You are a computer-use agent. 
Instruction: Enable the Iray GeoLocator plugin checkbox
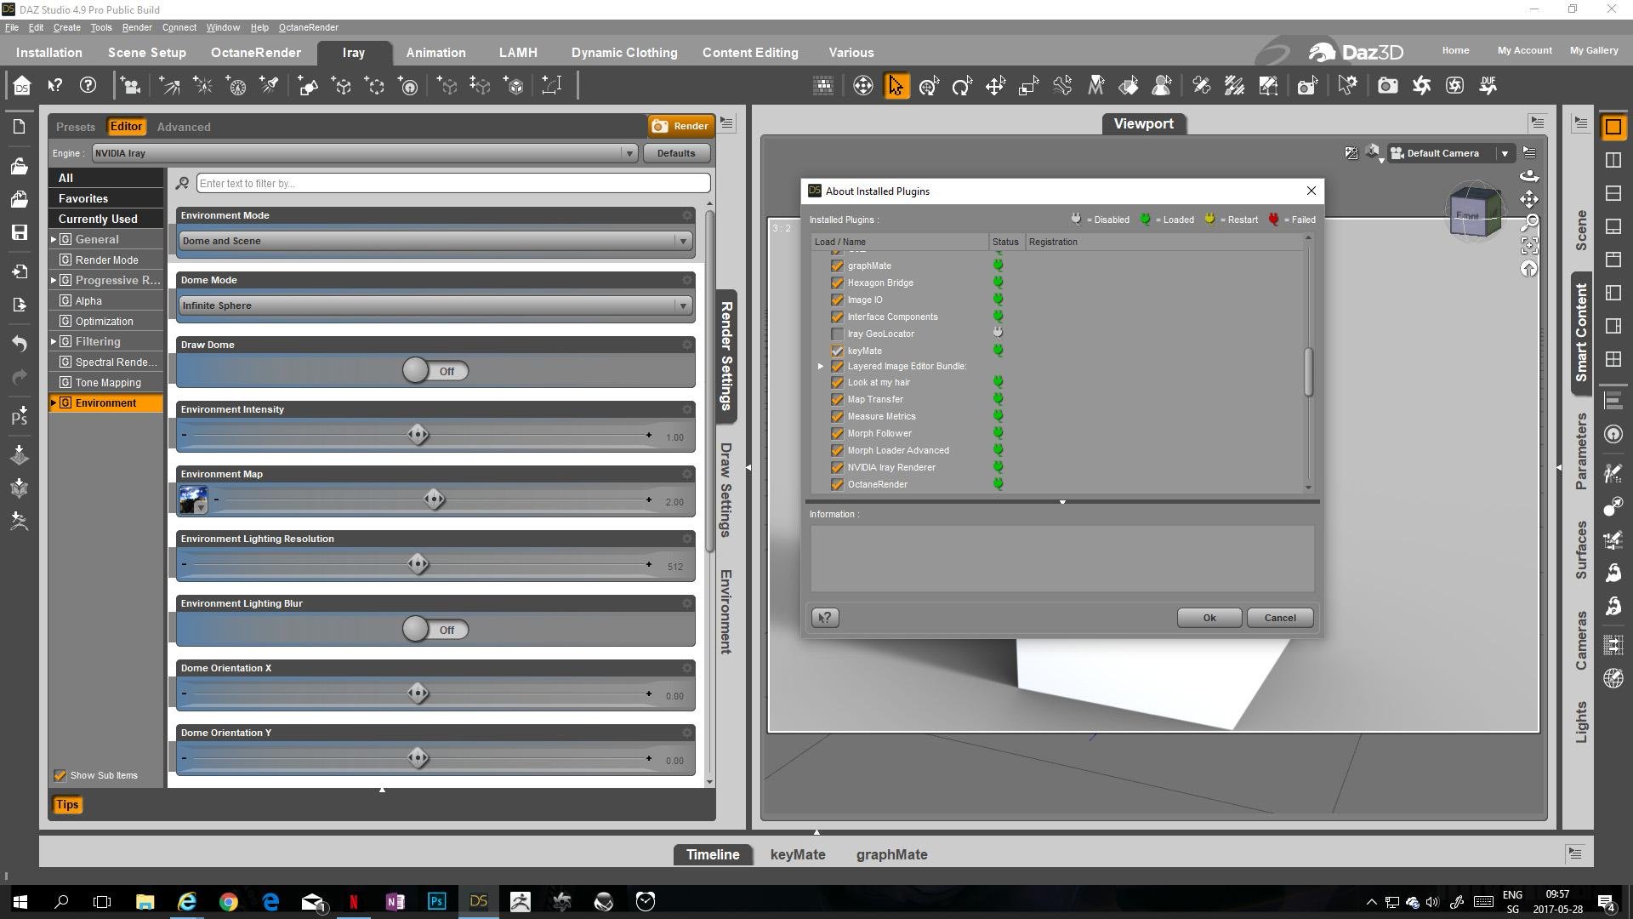(837, 334)
